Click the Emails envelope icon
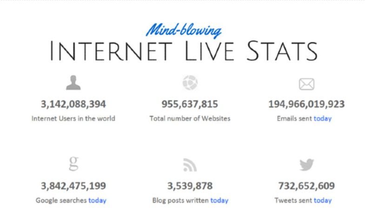The image size is (367, 219). click(x=306, y=84)
